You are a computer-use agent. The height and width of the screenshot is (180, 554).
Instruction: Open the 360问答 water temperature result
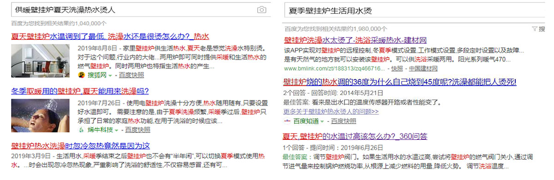[x=355, y=136]
